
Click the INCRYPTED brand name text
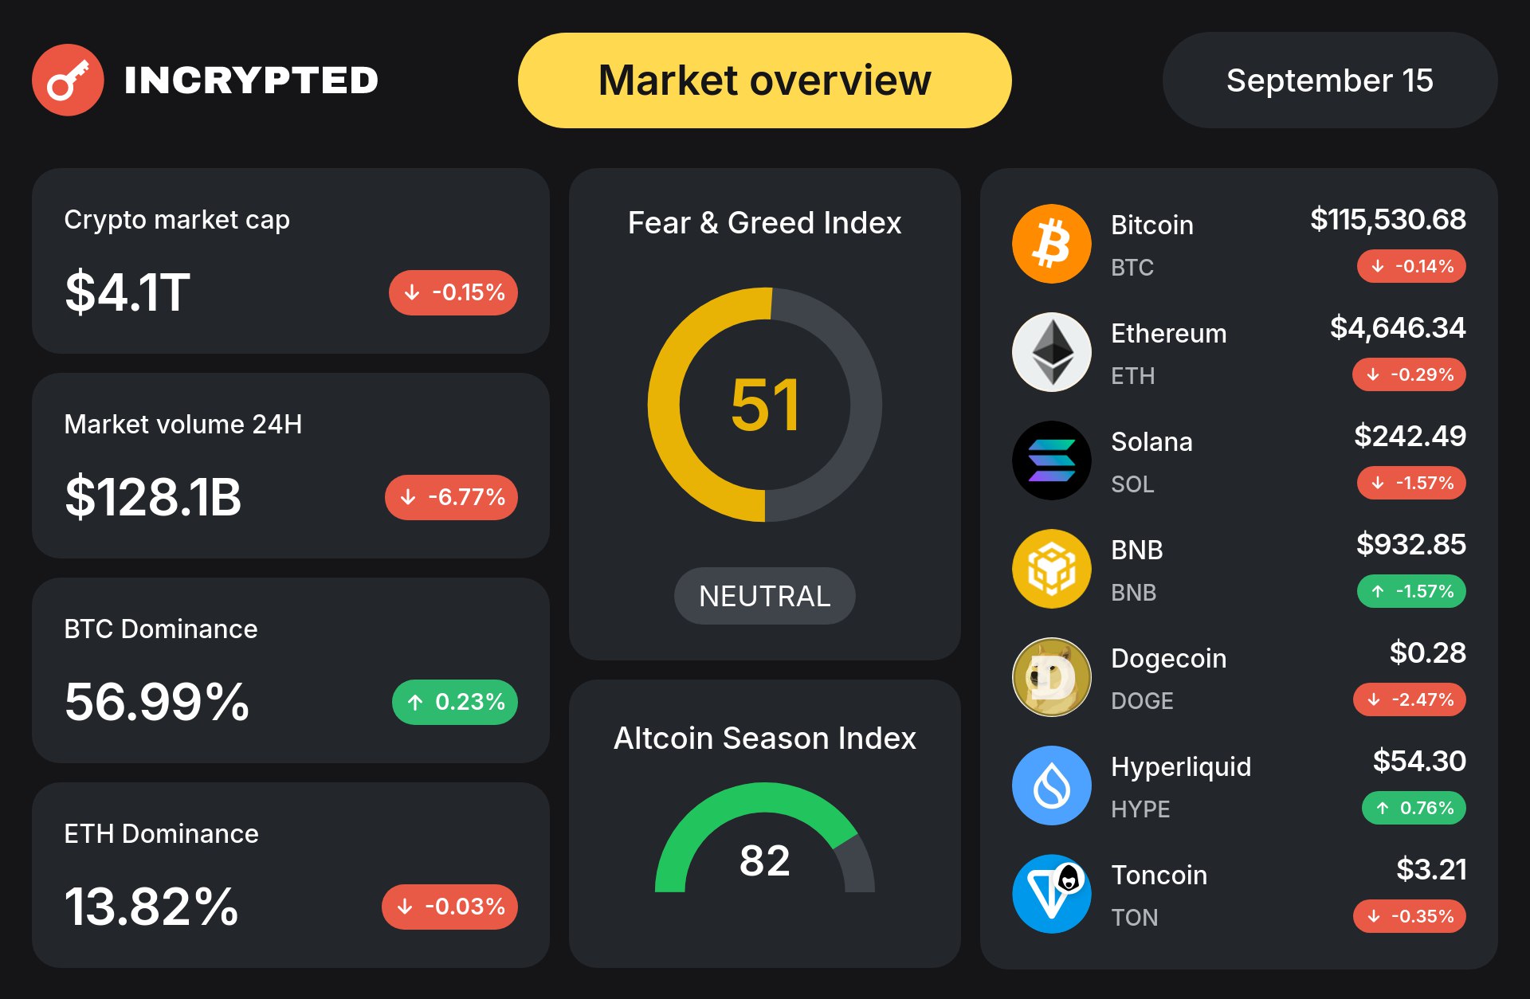click(251, 80)
